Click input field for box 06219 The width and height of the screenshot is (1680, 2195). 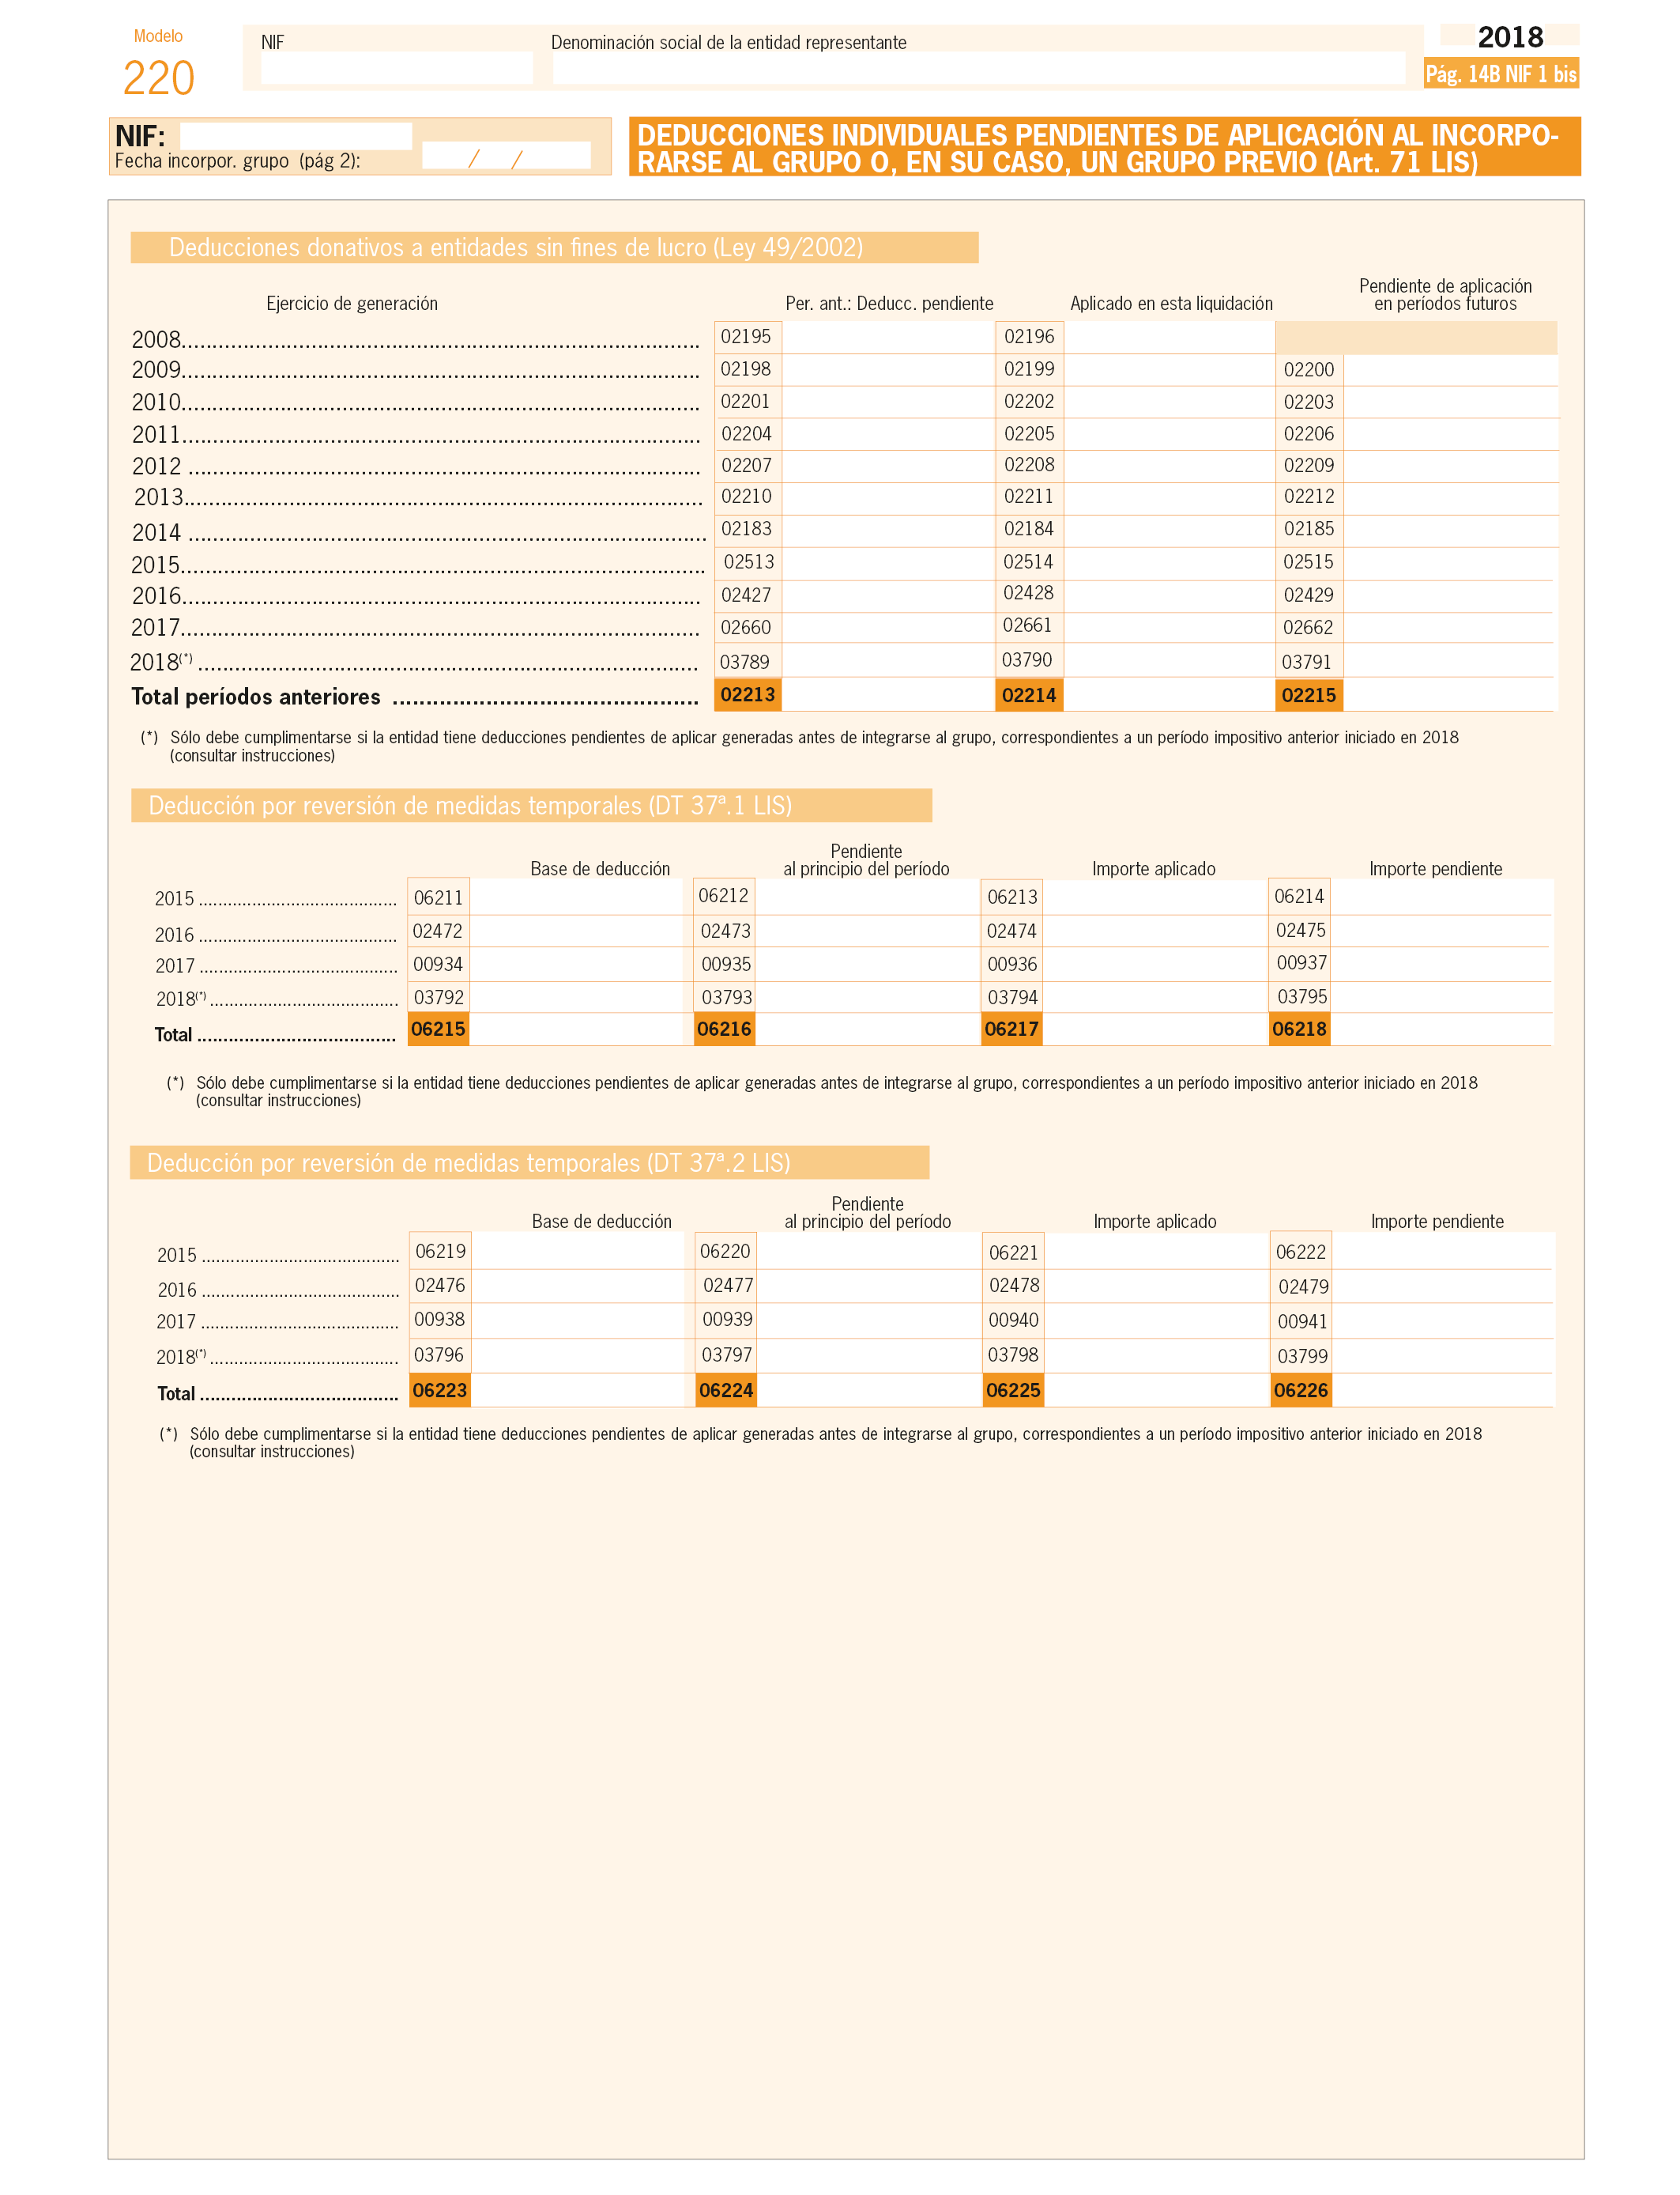(x=577, y=1252)
